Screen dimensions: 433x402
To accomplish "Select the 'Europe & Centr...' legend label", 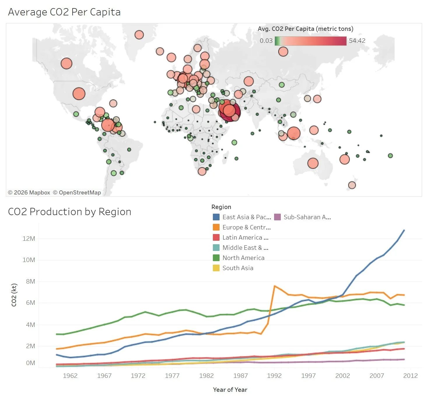I will click(247, 227).
